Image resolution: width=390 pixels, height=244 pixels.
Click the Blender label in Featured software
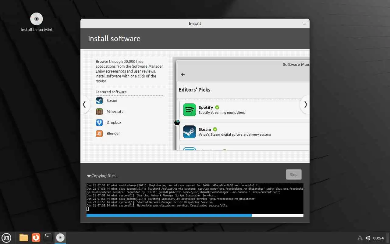[x=113, y=134]
